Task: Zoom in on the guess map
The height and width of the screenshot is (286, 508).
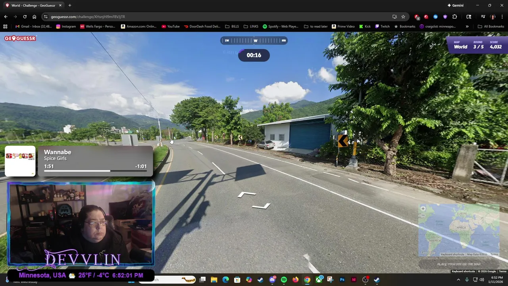Action: pos(423,209)
